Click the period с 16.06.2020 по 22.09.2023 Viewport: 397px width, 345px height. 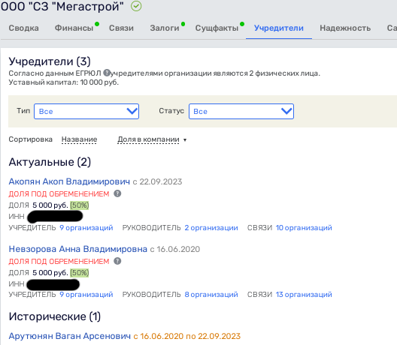point(187,336)
